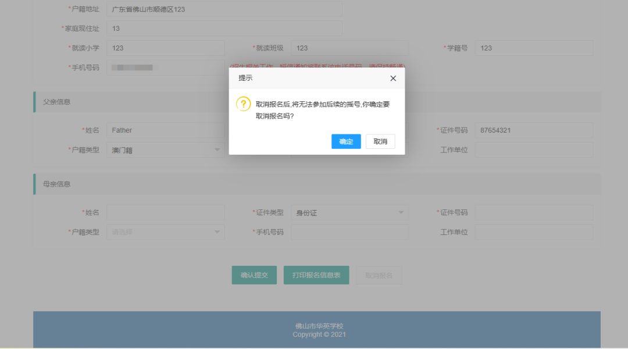Expand the mother's 证件类型 dropdown showing 身份证
Screen dimensions: 628x349
click(349, 213)
